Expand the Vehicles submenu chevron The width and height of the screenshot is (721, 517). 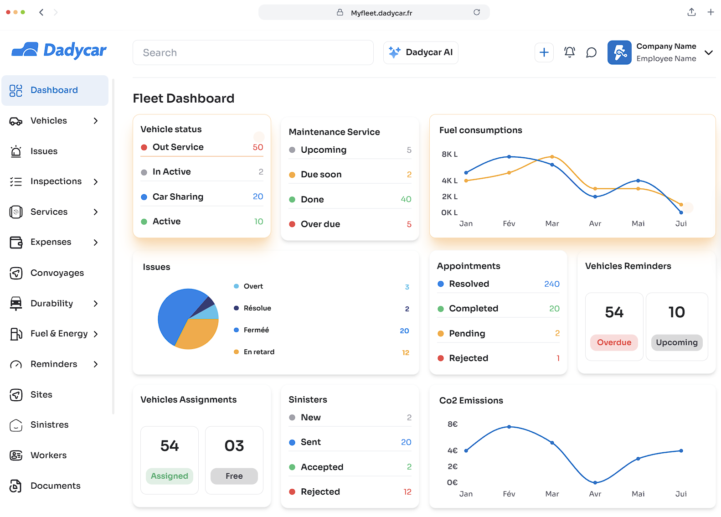(96, 121)
